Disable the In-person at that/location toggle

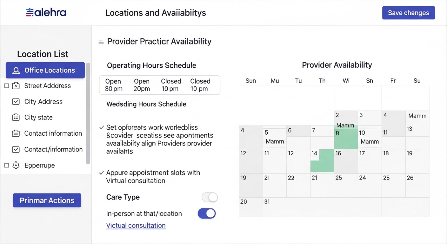pyautogui.click(x=207, y=213)
